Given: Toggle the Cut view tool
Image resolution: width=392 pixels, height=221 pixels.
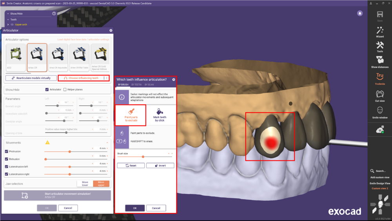Looking at the screenshot, I should point(380,94).
